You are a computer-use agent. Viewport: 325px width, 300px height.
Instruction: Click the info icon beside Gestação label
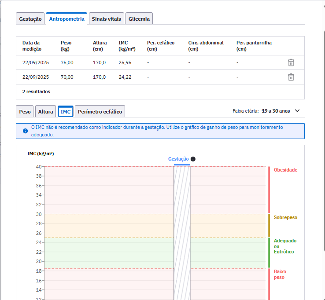coord(193,159)
